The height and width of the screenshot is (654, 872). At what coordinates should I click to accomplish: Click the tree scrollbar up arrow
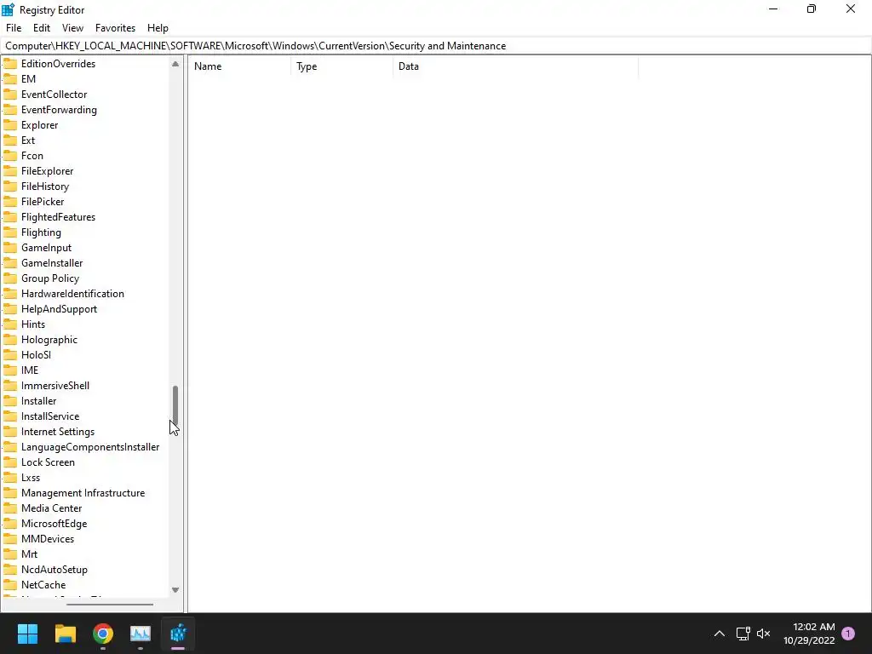click(x=175, y=64)
